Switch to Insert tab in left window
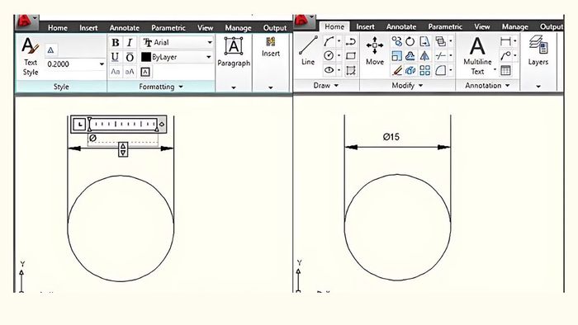 [88, 27]
